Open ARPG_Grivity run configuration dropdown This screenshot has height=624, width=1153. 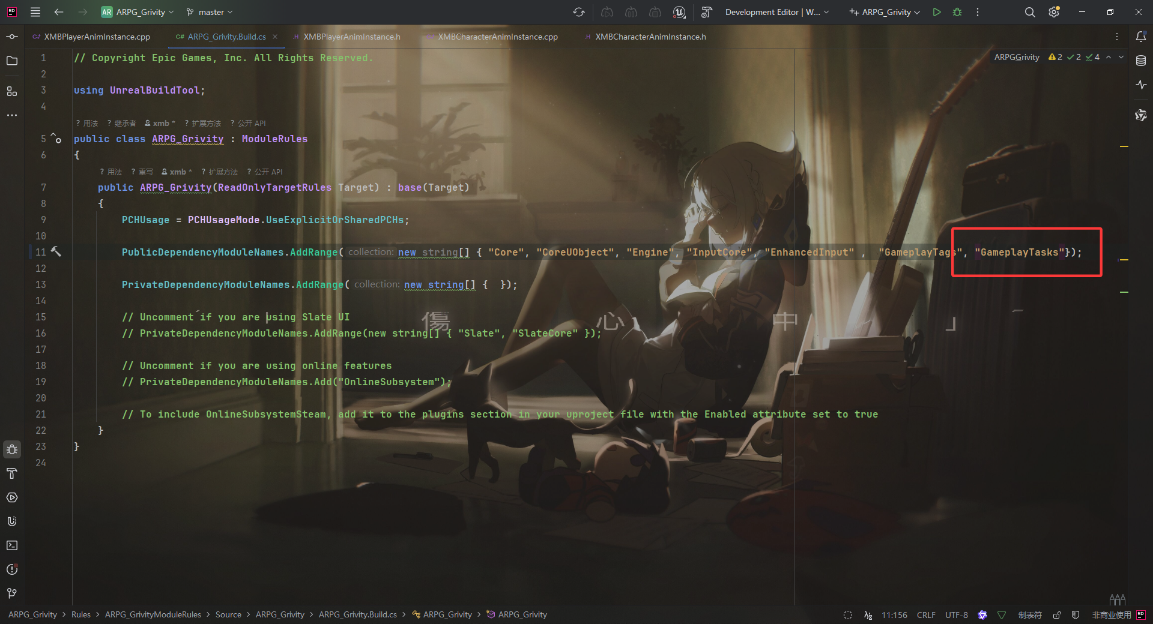pos(885,12)
